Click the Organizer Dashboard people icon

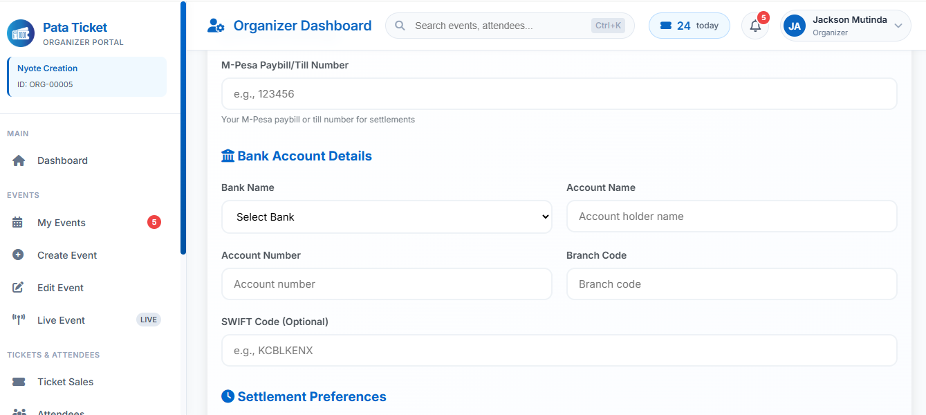coord(216,25)
